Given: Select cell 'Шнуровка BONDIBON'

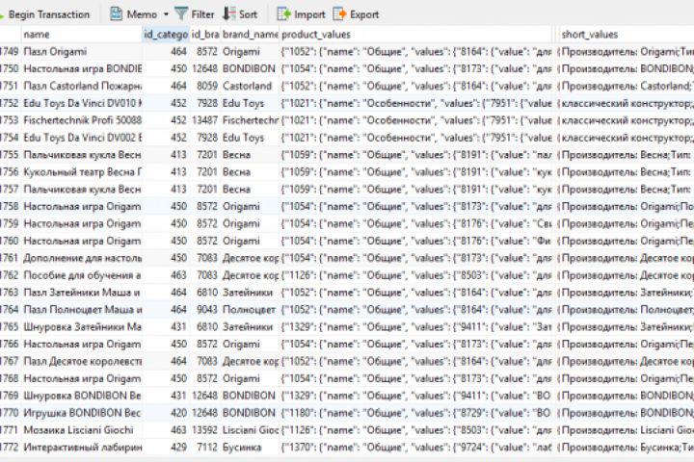Looking at the screenshot, I should (81, 396).
